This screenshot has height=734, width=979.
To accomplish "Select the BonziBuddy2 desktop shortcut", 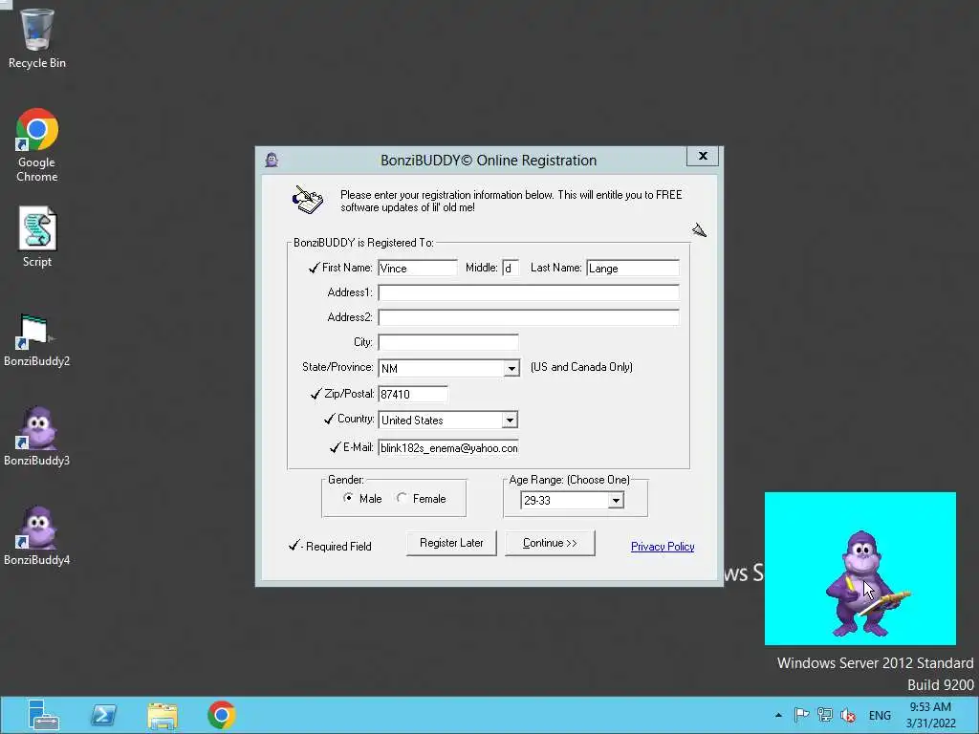I will (x=37, y=340).
